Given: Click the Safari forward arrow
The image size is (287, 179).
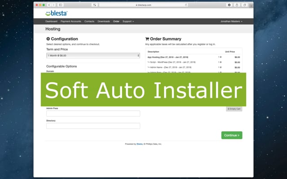Looking at the screenshot, I should point(54,4).
